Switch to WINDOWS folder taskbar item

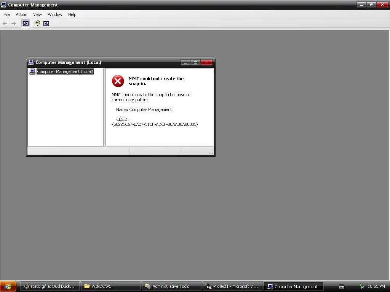[111, 286]
